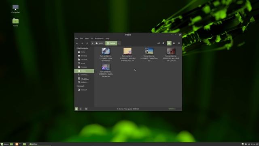Go back with the left arrow button
Screen dimensions: 259x146
point(77,43)
